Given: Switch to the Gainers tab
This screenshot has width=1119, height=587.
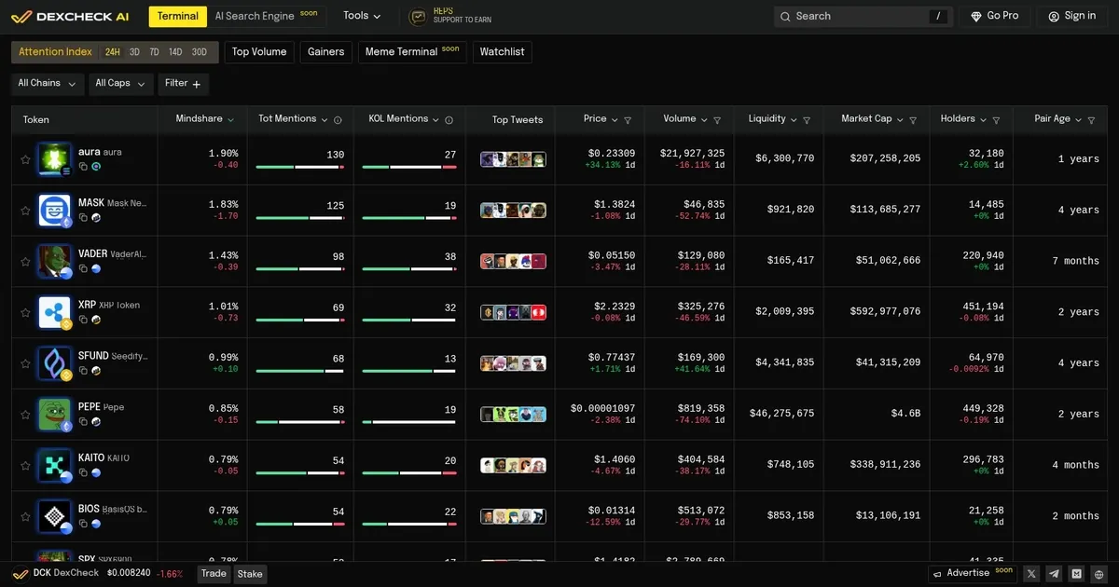Looking at the screenshot, I should (x=326, y=52).
